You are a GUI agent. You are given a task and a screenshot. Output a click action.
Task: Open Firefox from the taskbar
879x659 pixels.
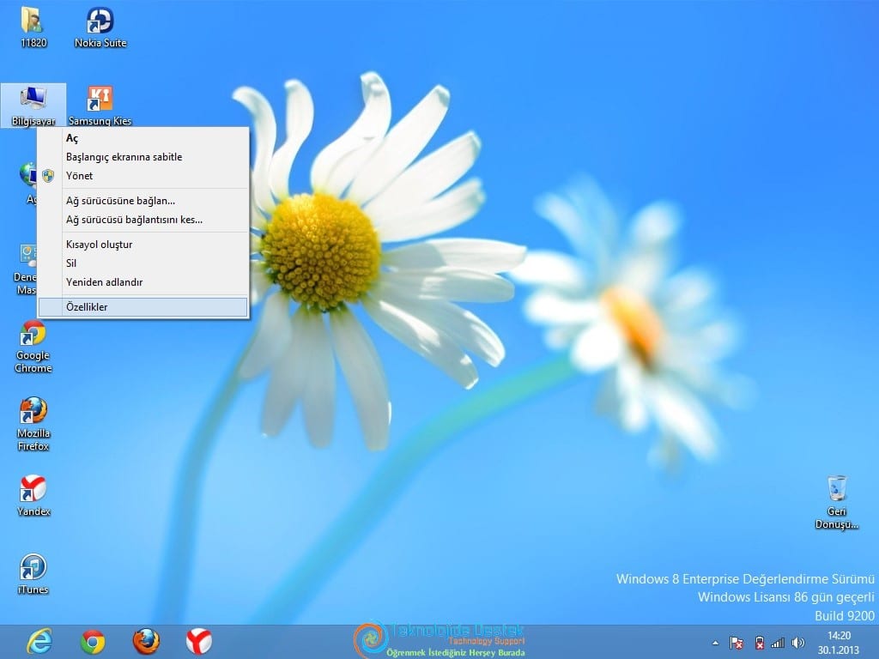coord(146,642)
